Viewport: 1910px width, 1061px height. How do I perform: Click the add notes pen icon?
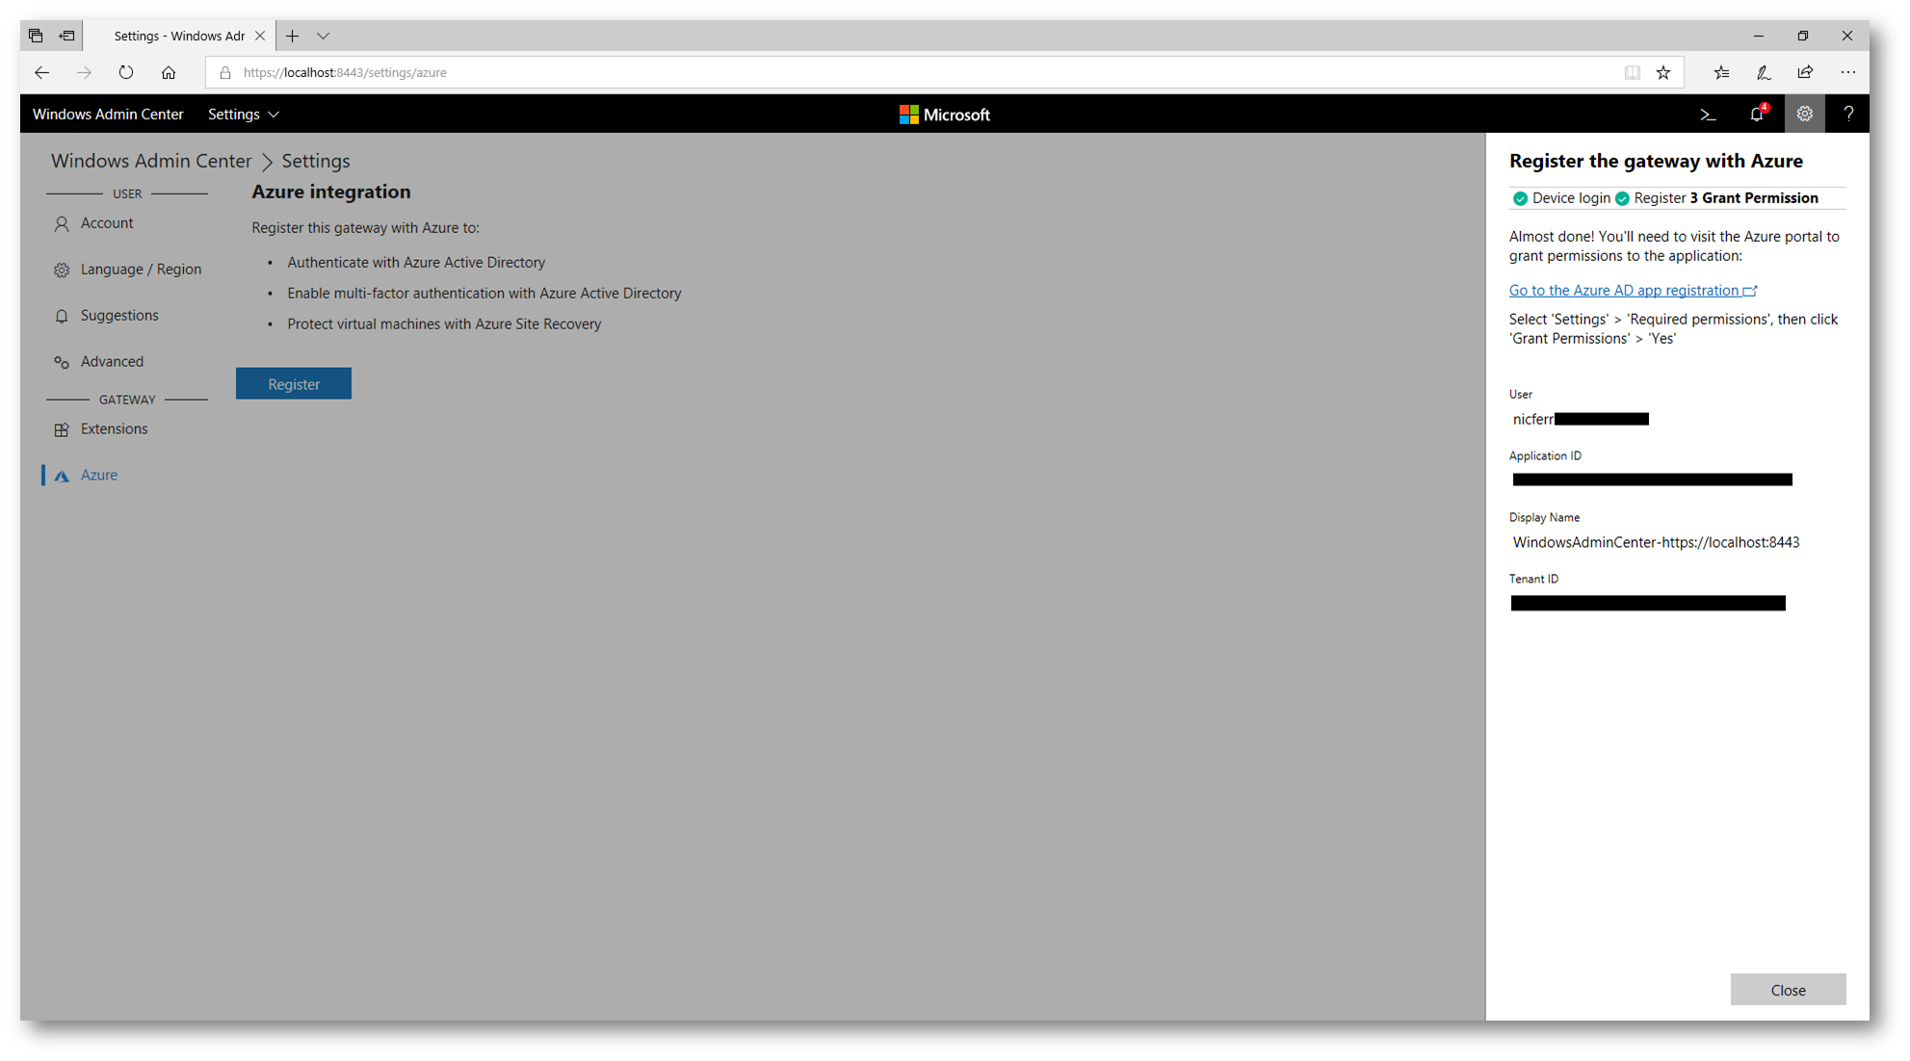(1763, 72)
